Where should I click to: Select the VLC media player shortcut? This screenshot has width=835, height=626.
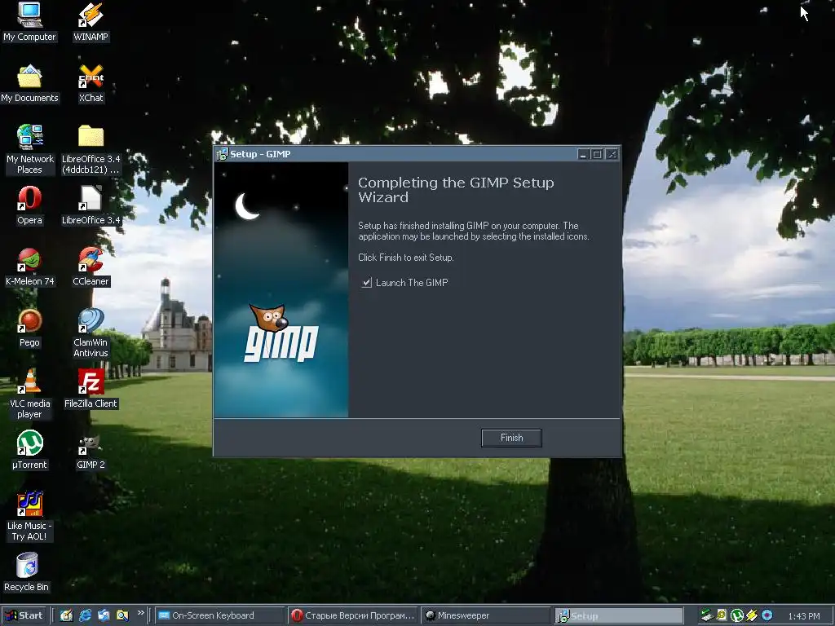click(29, 395)
